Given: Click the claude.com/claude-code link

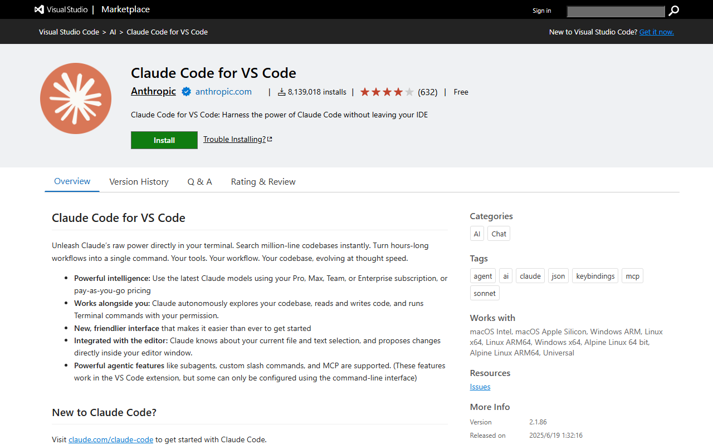Looking at the screenshot, I should 110,439.
